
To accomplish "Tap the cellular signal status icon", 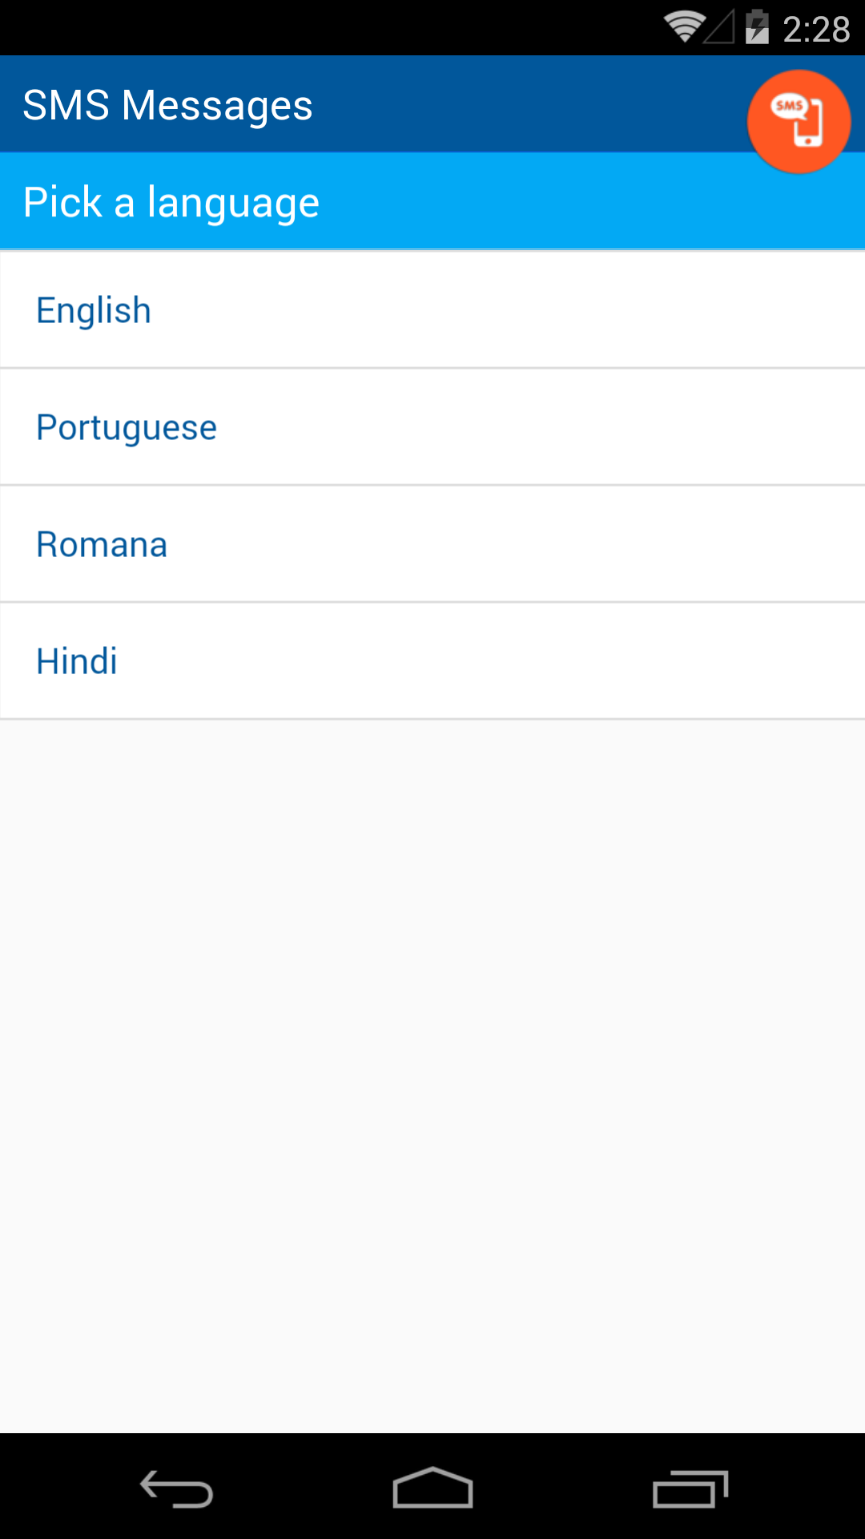I will pos(719,28).
